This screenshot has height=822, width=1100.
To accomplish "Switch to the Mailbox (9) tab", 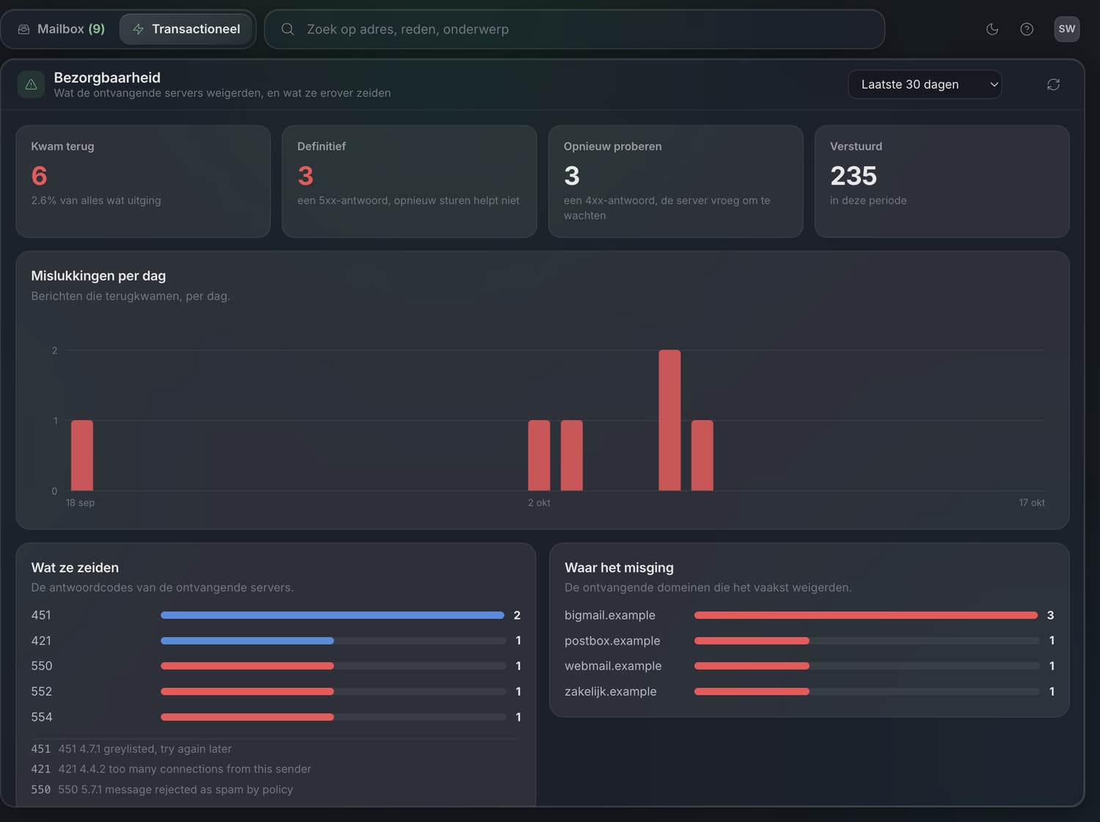I will (62, 29).
